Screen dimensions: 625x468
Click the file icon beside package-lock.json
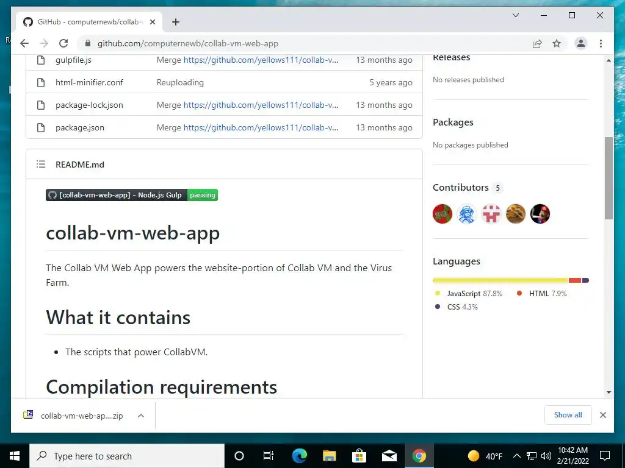pos(41,105)
